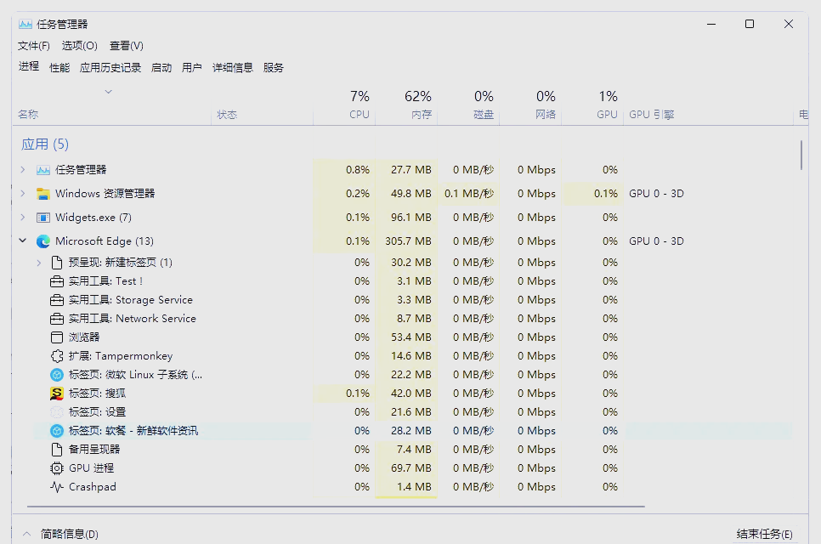Screen dimensions: 821x544
Task: Click the 任务管理器 row icon
Action: [43, 170]
